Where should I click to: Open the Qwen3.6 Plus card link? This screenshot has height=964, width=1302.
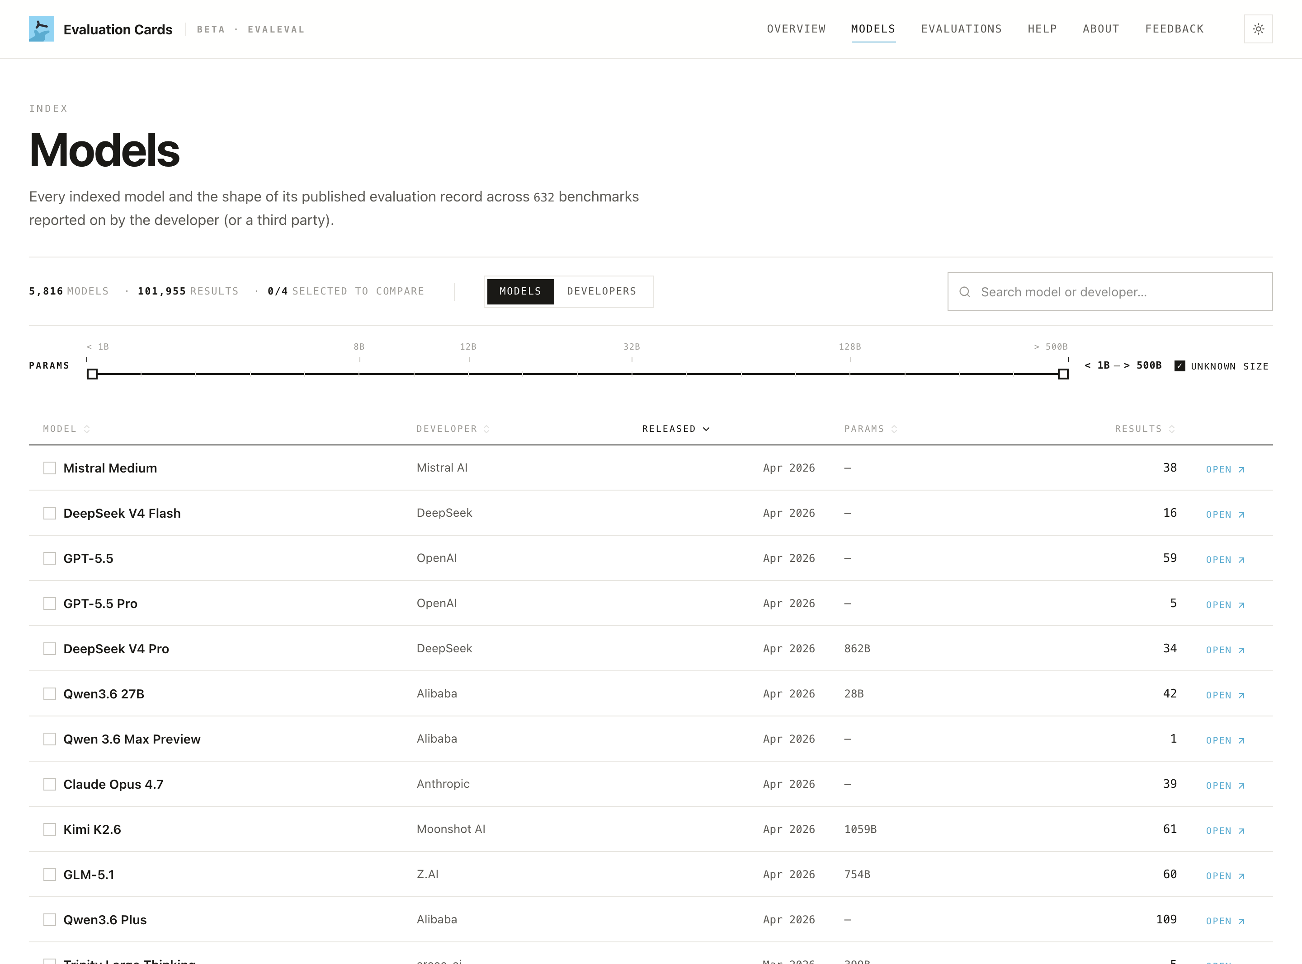1225,922
